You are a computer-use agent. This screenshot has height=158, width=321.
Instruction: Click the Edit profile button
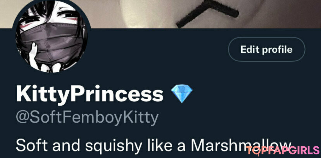[266, 49]
